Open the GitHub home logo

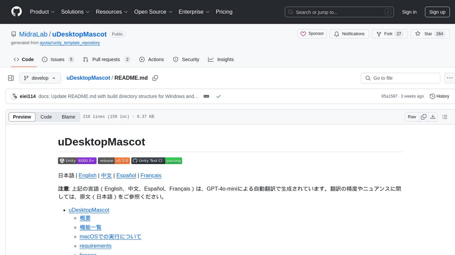pyautogui.click(x=17, y=12)
